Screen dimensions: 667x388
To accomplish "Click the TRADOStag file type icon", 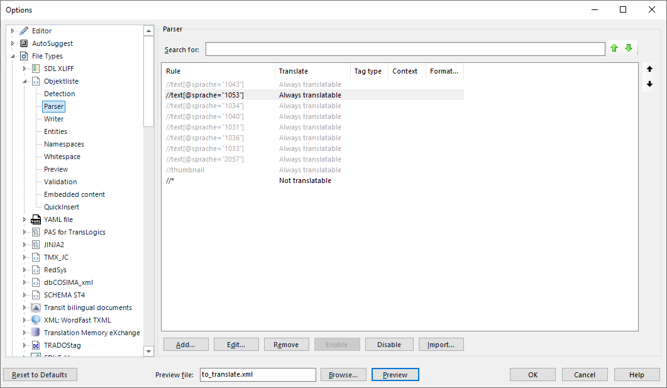I will point(35,345).
